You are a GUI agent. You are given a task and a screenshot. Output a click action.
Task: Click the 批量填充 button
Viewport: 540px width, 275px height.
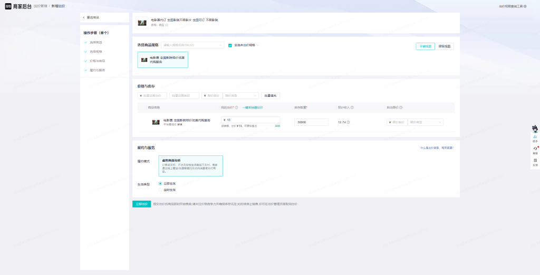tap(271, 96)
